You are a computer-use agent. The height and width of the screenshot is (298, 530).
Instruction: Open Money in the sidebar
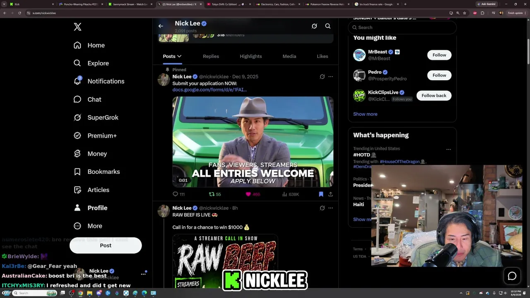tap(90, 154)
